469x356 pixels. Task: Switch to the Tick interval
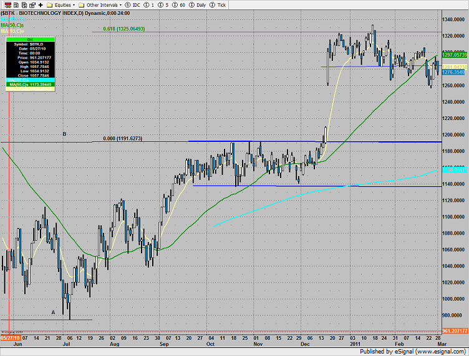[x=218, y=5]
